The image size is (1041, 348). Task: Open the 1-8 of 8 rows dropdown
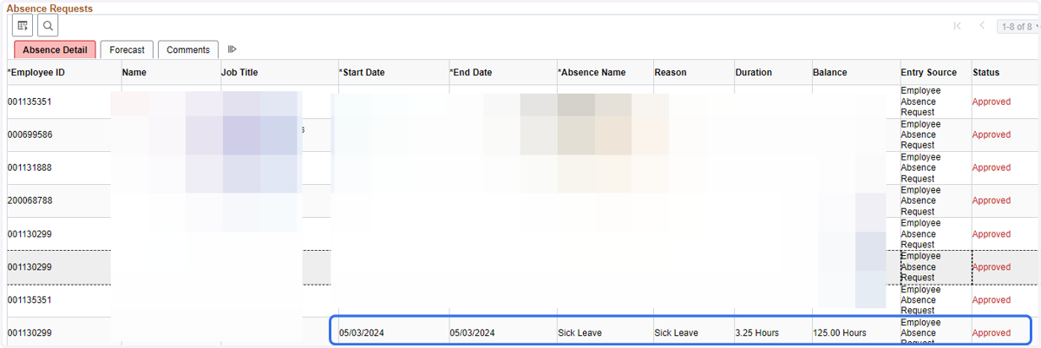click(x=1017, y=26)
